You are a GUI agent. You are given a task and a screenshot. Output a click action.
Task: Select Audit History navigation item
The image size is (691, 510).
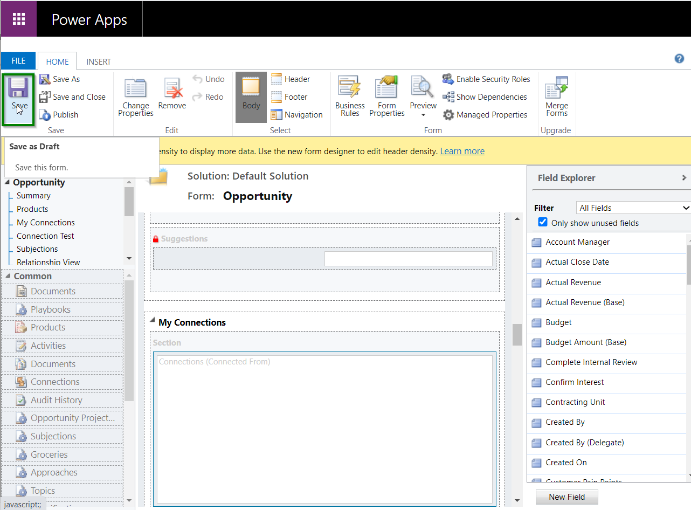pyautogui.click(x=63, y=400)
